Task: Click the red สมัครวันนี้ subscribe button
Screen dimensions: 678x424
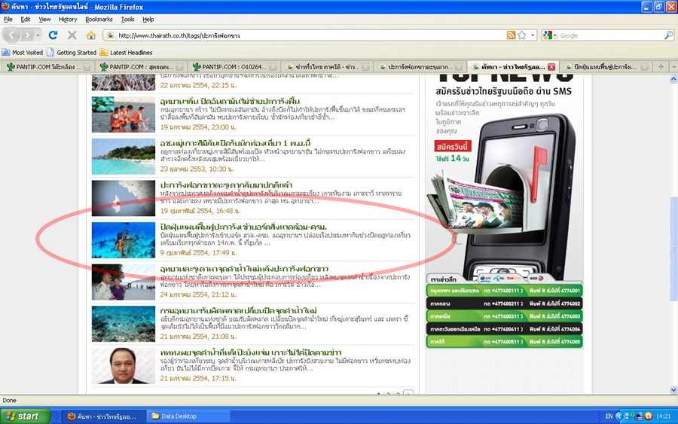Action: [x=452, y=147]
